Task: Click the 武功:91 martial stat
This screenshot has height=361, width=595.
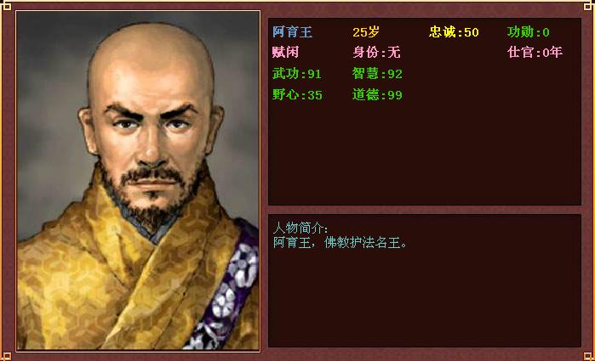Action: point(297,74)
